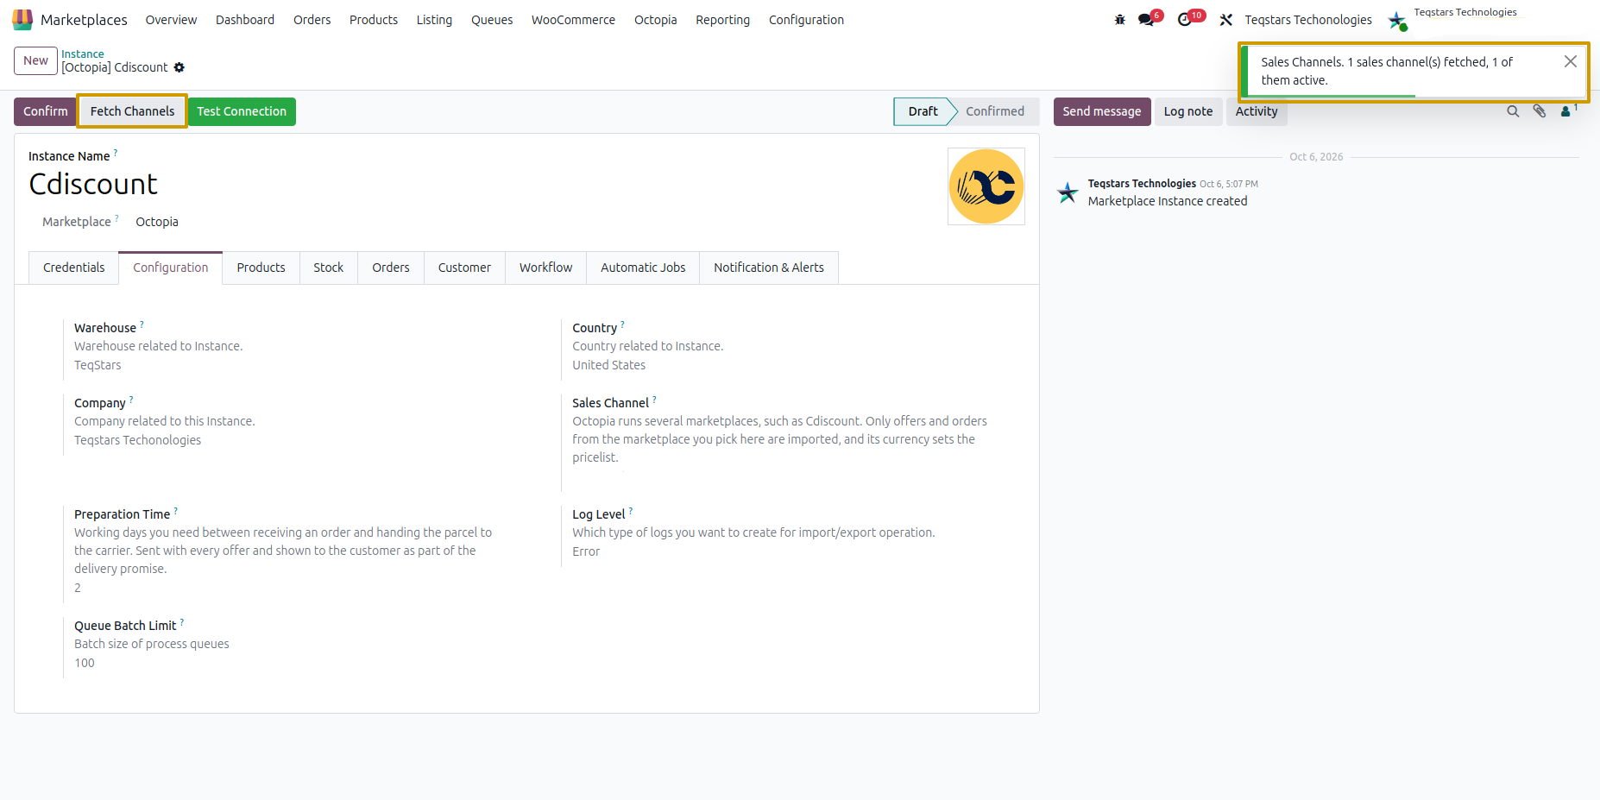Open the Listing menu

(x=434, y=20)
